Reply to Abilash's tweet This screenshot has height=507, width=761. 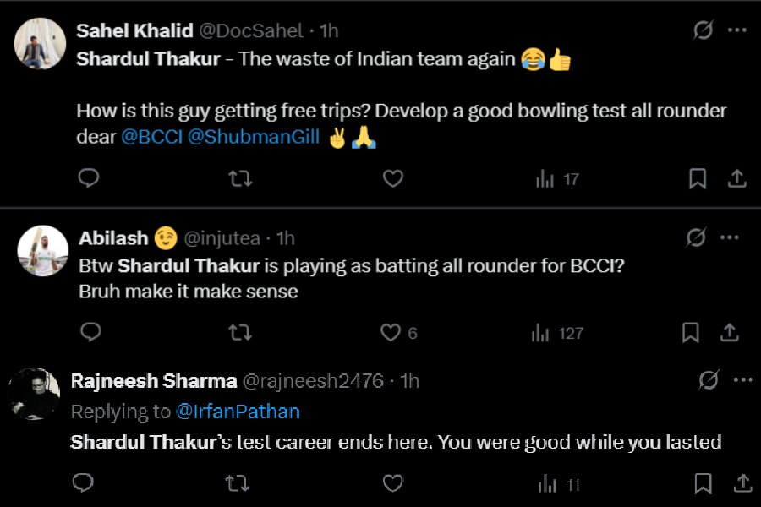89,333
